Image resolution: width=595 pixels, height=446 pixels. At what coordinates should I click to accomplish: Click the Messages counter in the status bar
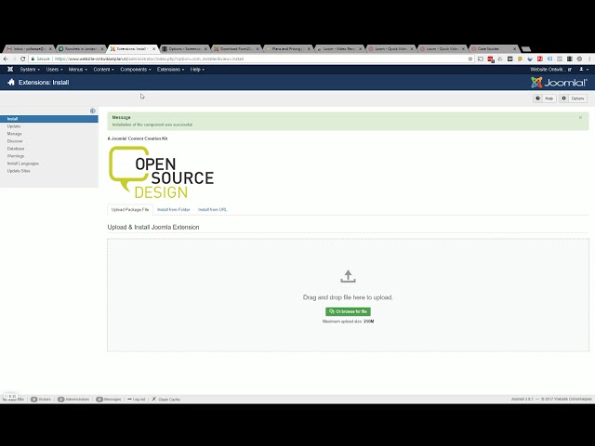coord(109,400)
